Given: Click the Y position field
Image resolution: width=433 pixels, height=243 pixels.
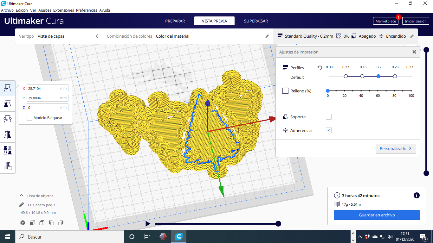Looking at the screenshot, I should tap(47, 98).
